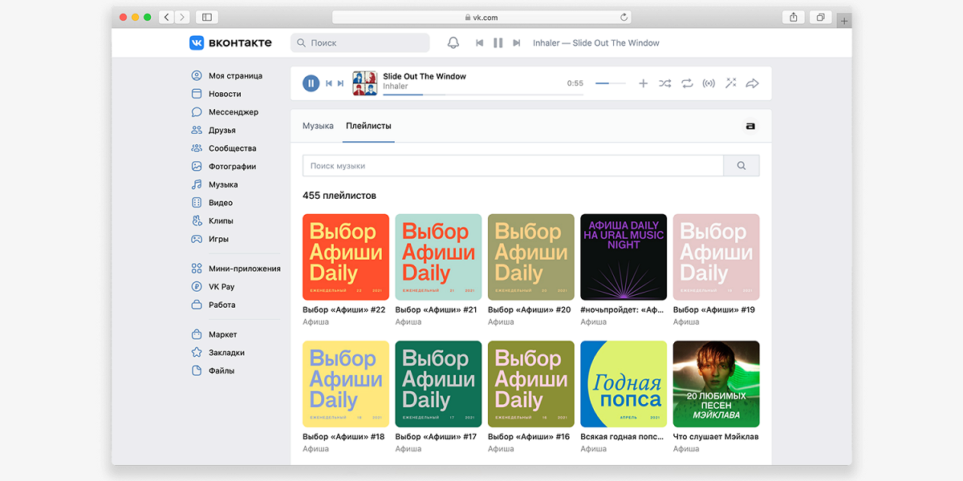Screen dimensions: 963x481
Task: Click Афиша author under Выбор «Афиши» #22
Action: (x=315, y=322)
